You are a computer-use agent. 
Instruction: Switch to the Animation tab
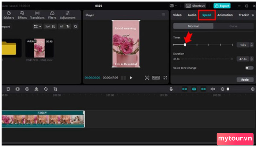pos(225,15)
